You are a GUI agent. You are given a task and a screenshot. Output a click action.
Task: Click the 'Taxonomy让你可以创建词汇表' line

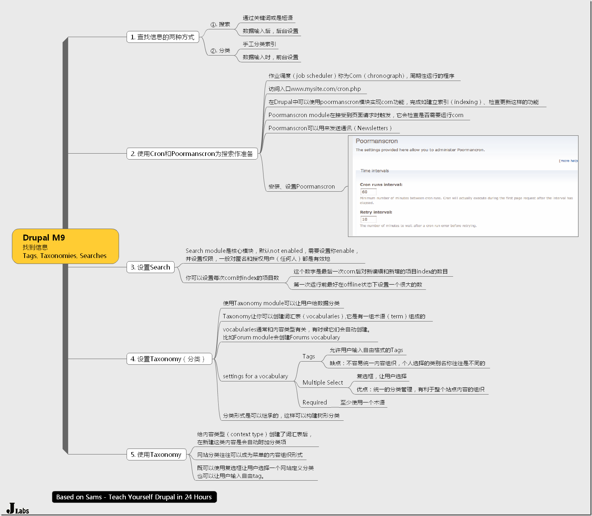tap(324, 316)
